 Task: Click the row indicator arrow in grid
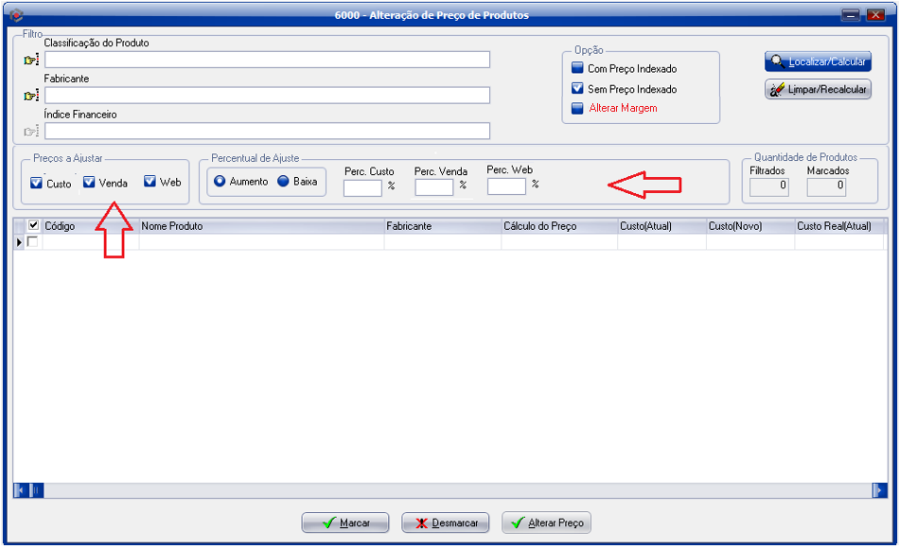pos(19,243)
